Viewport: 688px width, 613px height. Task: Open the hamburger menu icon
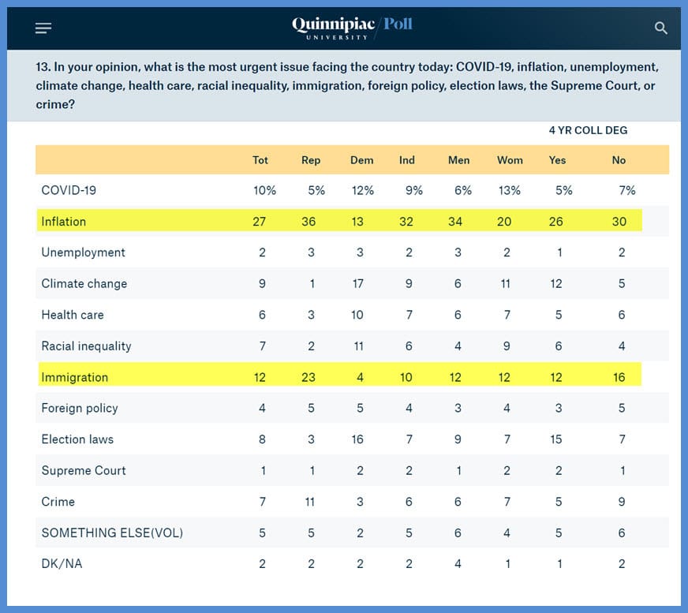[x=43, y=28]
